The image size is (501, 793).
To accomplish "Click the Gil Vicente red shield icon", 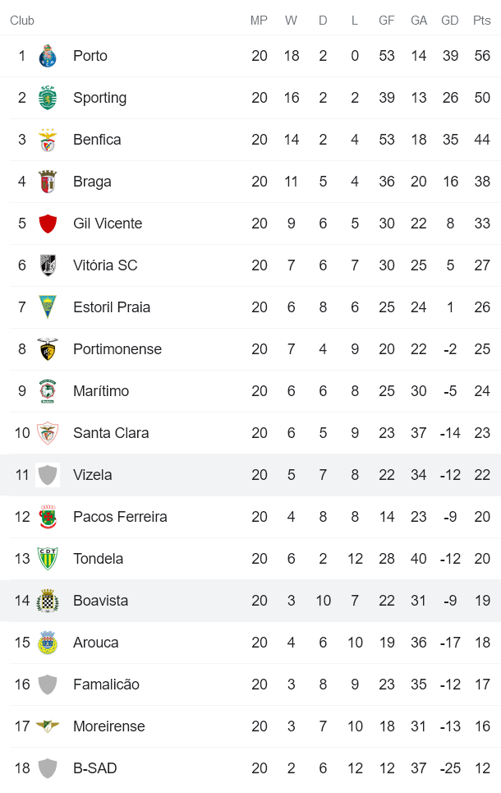I will [48, 224].
